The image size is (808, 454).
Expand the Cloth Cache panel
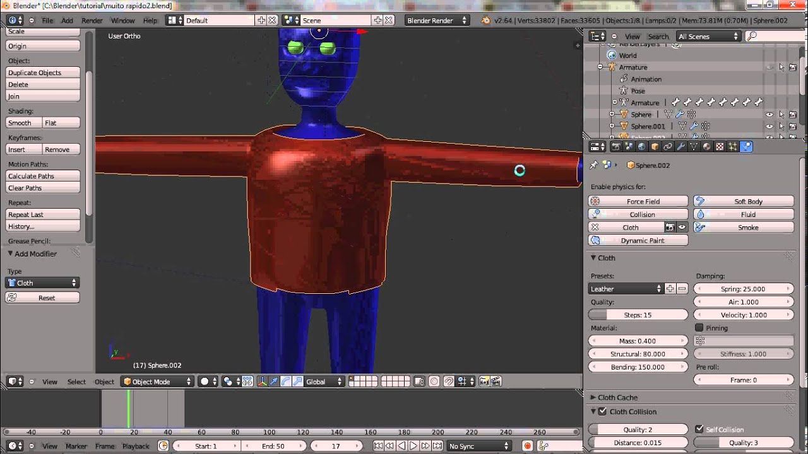pos(617,397)
